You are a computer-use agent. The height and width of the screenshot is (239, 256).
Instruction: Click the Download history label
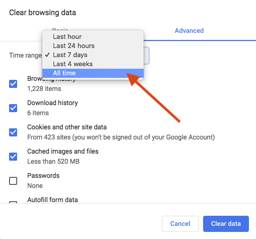tap(52, 103)
